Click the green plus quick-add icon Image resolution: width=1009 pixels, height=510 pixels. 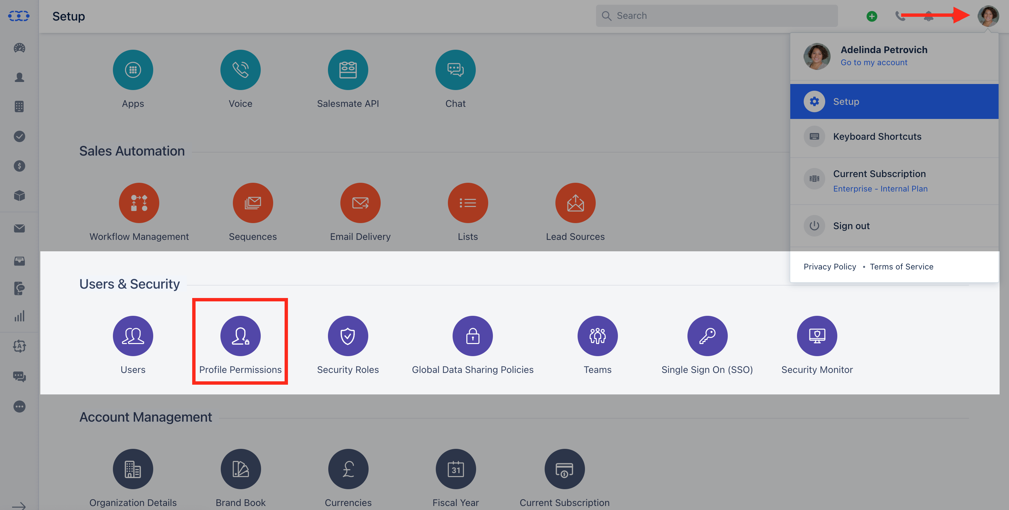coord(872,16)
